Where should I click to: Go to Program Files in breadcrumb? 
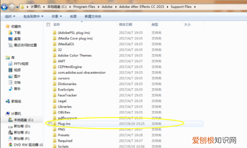[84, 7]
